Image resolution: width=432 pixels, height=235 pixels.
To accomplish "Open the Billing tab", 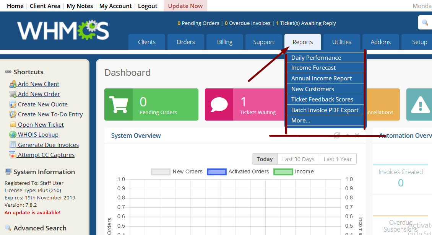I will pyautogui.click(x=225, y=42).
